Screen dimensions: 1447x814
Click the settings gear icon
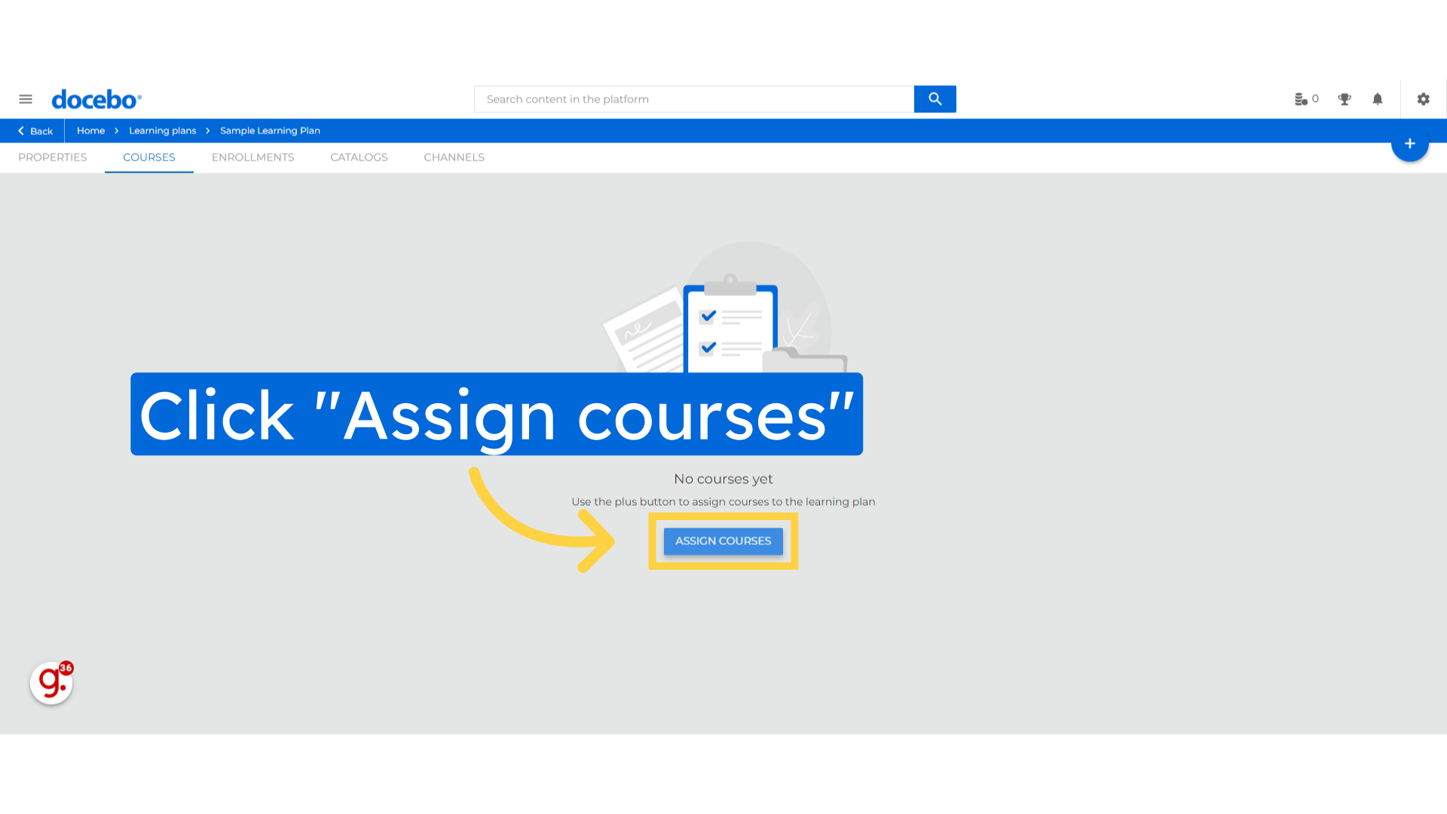(x=1423, y=99)
